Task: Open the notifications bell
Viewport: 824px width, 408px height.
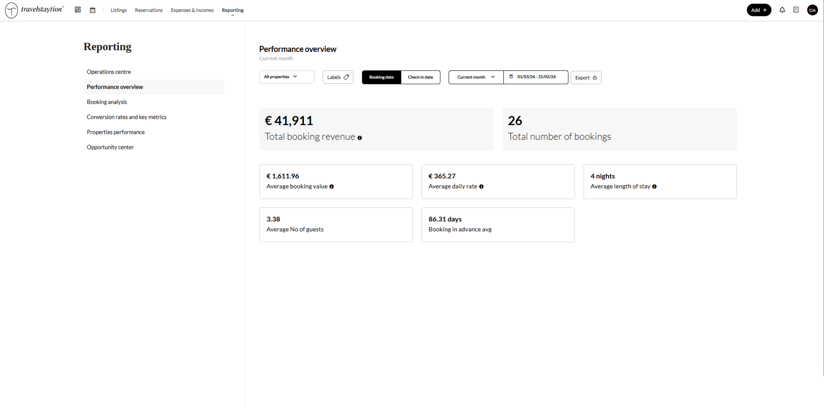Action: tap(782, 10)
